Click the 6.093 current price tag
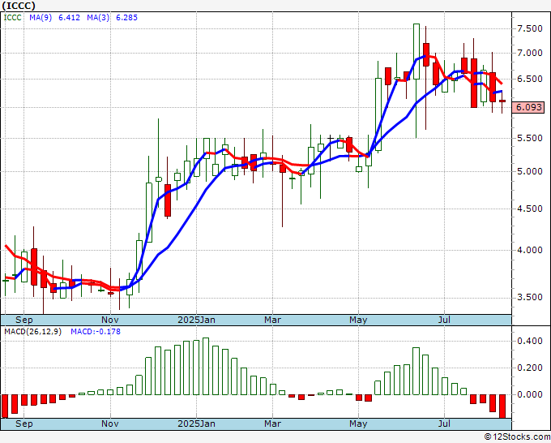The image size is (551, 443). (528, 107)
